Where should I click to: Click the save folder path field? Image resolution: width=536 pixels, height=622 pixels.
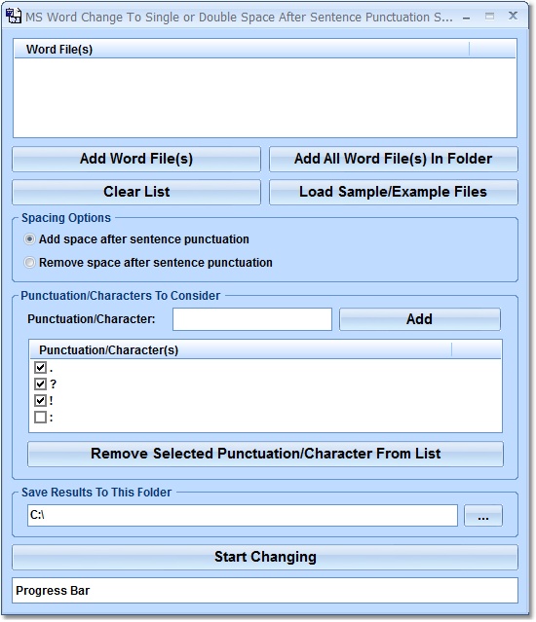click(x=243, y=516)
